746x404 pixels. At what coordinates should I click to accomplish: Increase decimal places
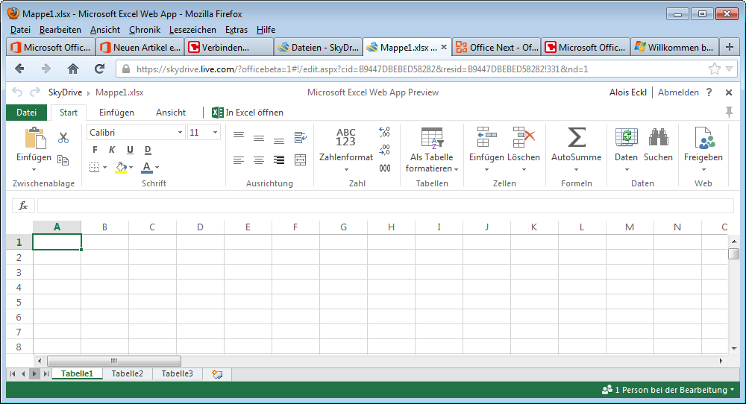384,132
